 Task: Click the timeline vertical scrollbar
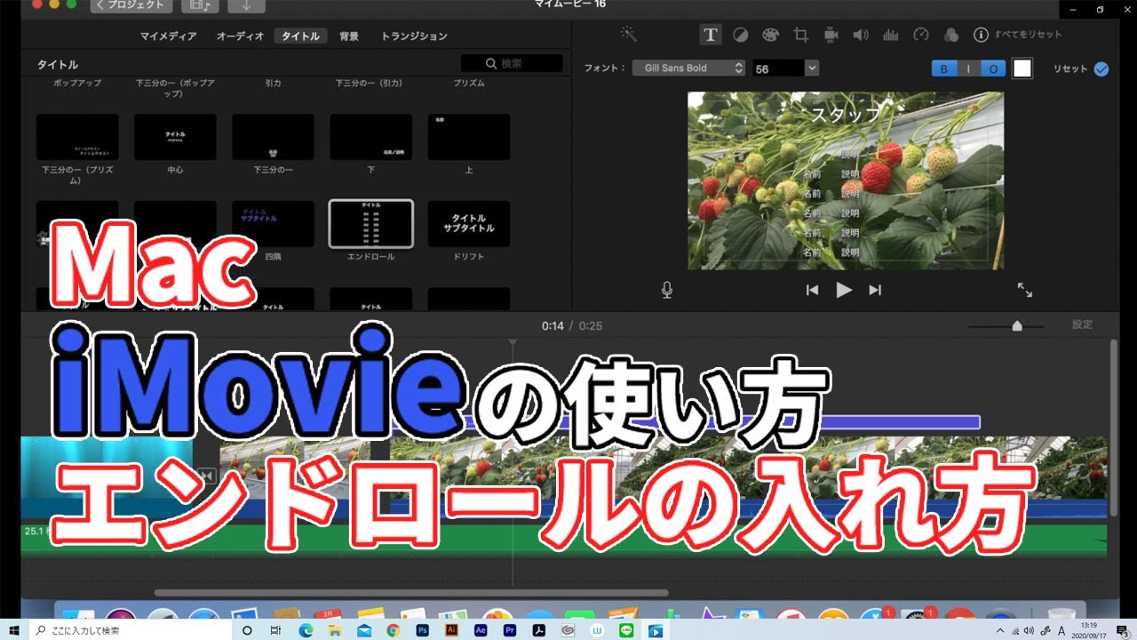pyautogui.click(x=1114, y=428)
